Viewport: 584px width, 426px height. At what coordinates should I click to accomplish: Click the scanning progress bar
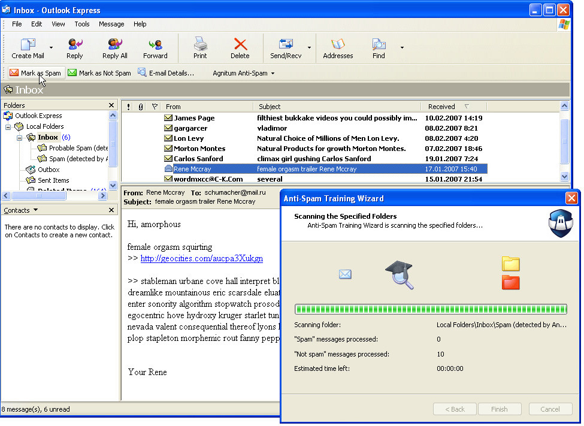click(x=431, y=309)
